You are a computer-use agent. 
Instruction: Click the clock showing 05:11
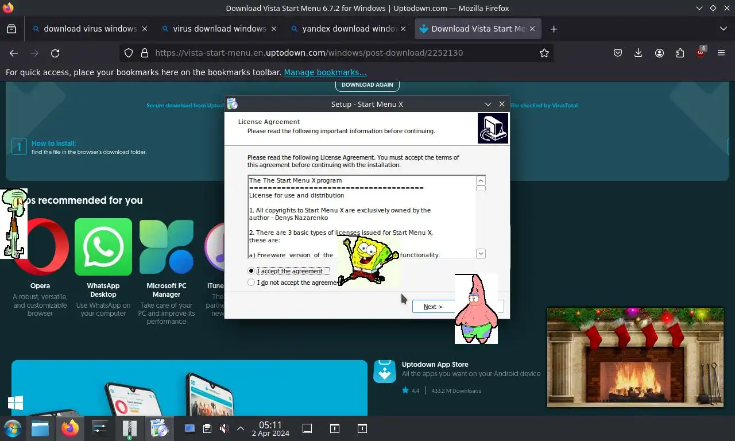[270, 428]
